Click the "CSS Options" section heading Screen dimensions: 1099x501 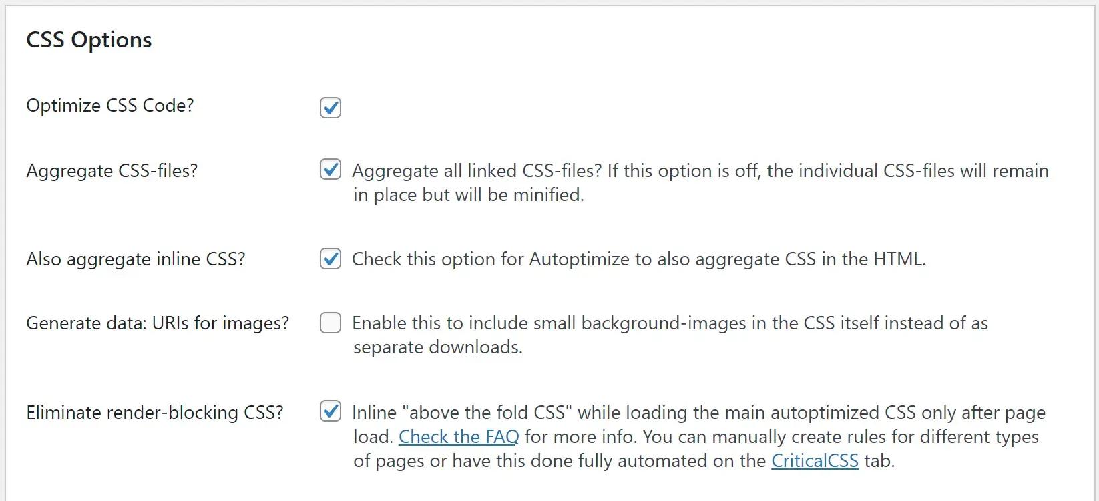[x=89, y=39]
